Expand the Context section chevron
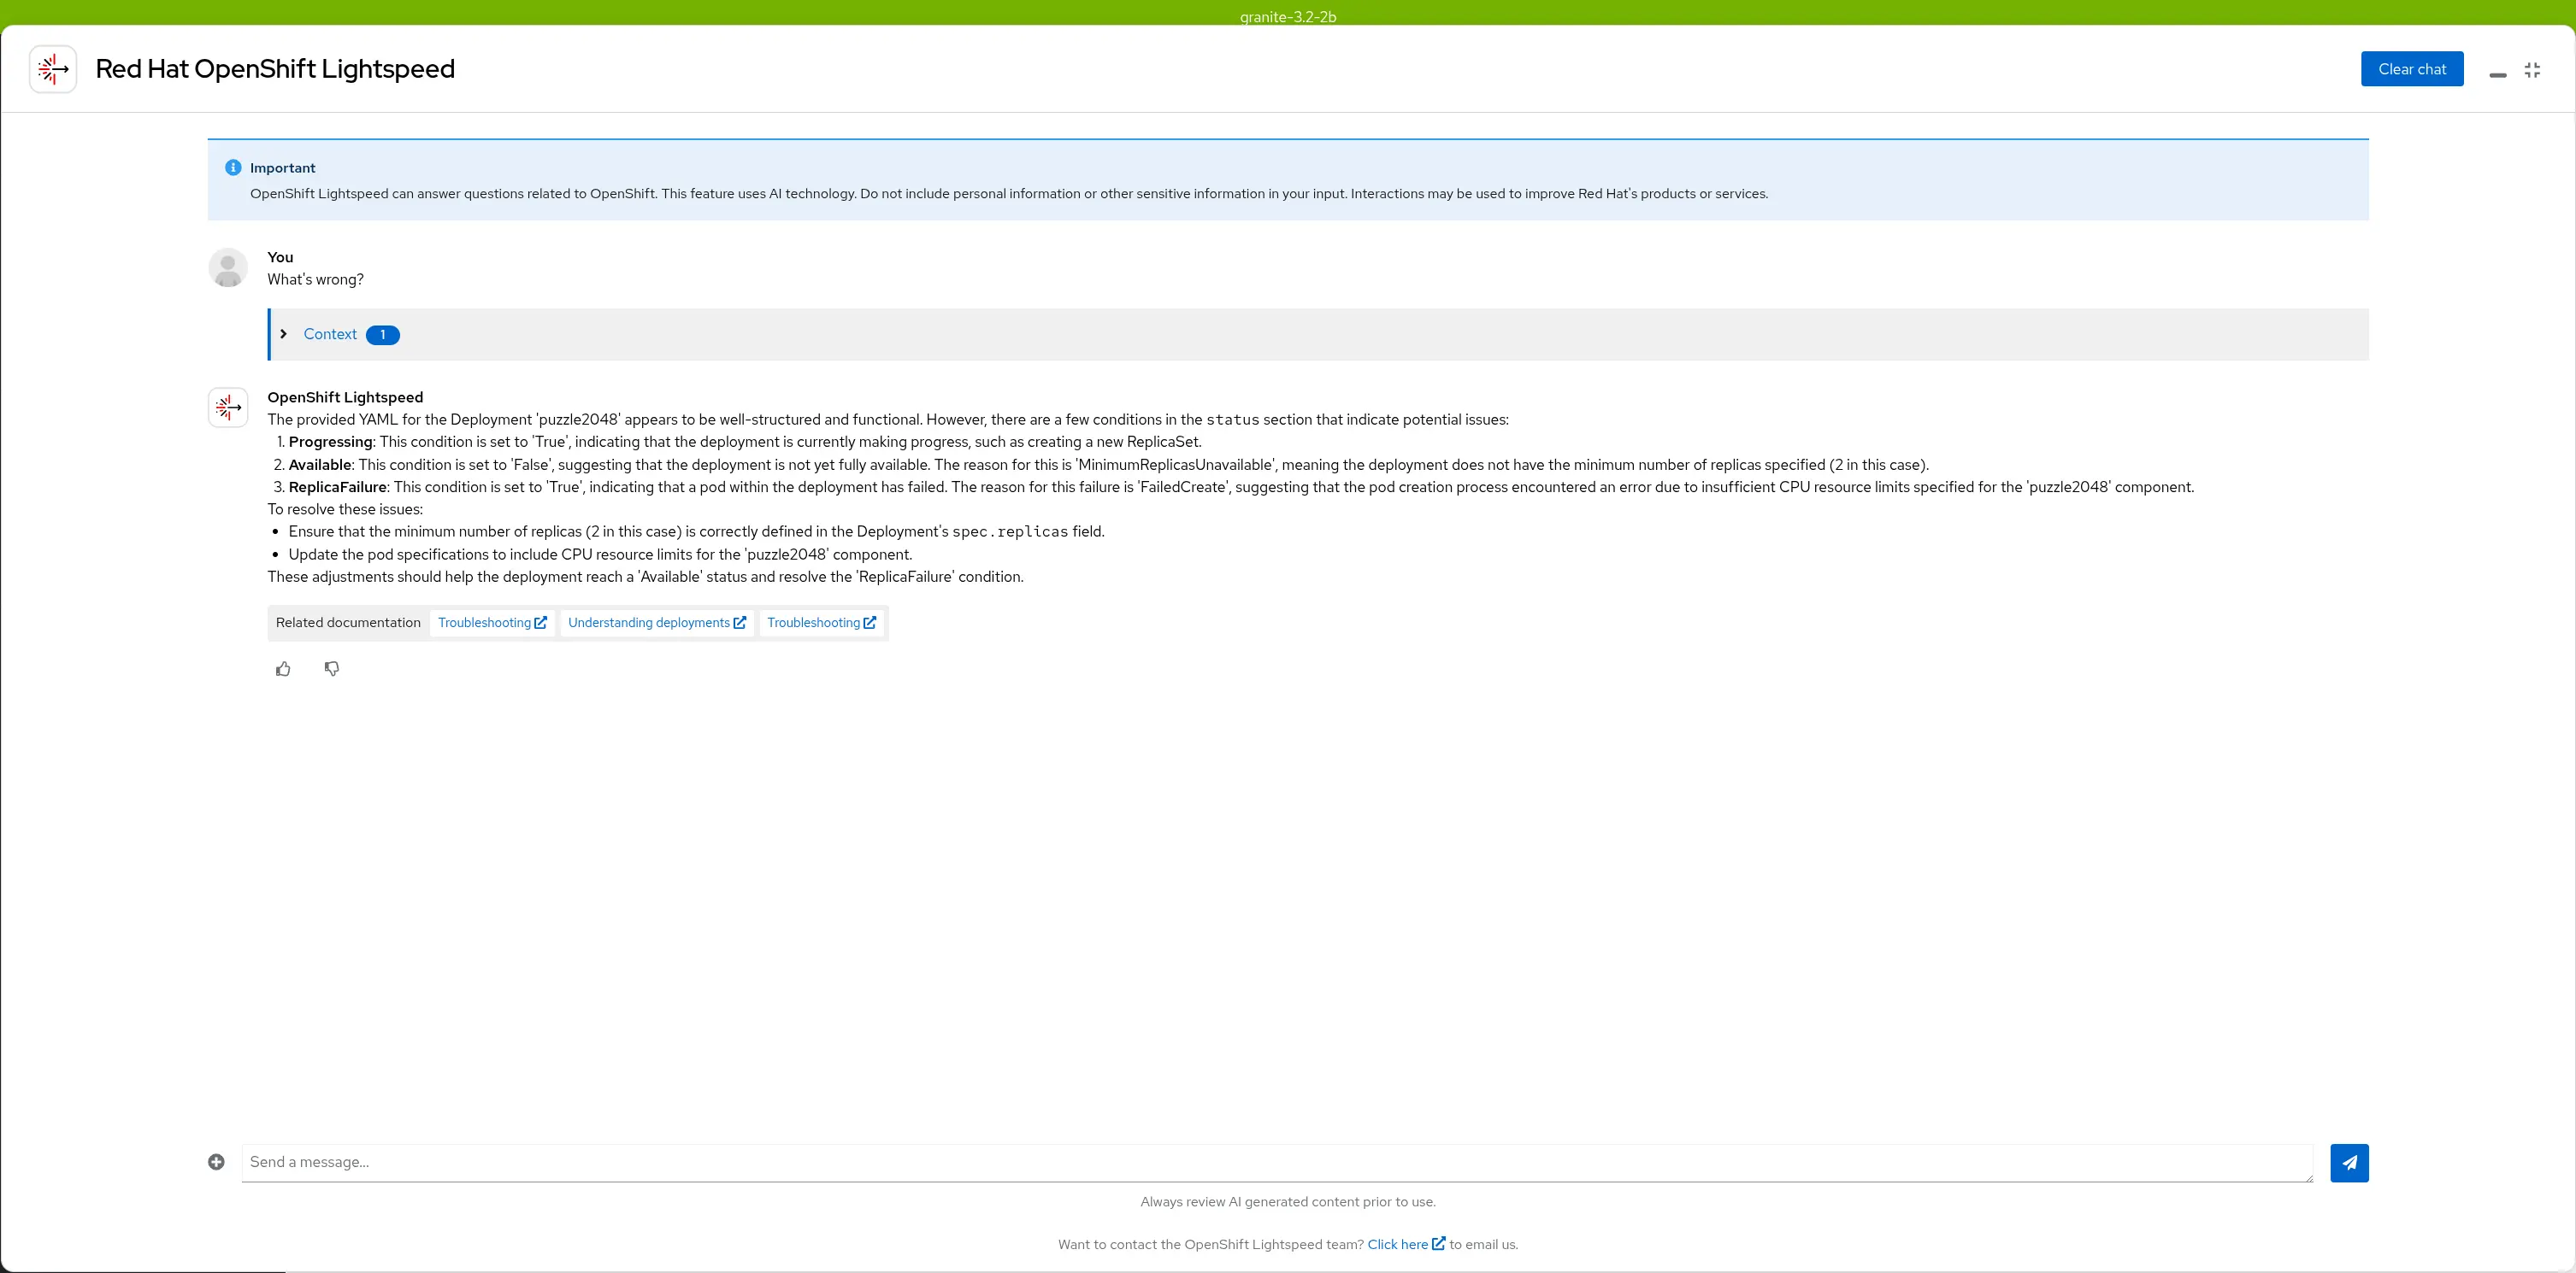Viewport: 2576px width, 1273px height. pyautogui.click(x=284, y=334)
